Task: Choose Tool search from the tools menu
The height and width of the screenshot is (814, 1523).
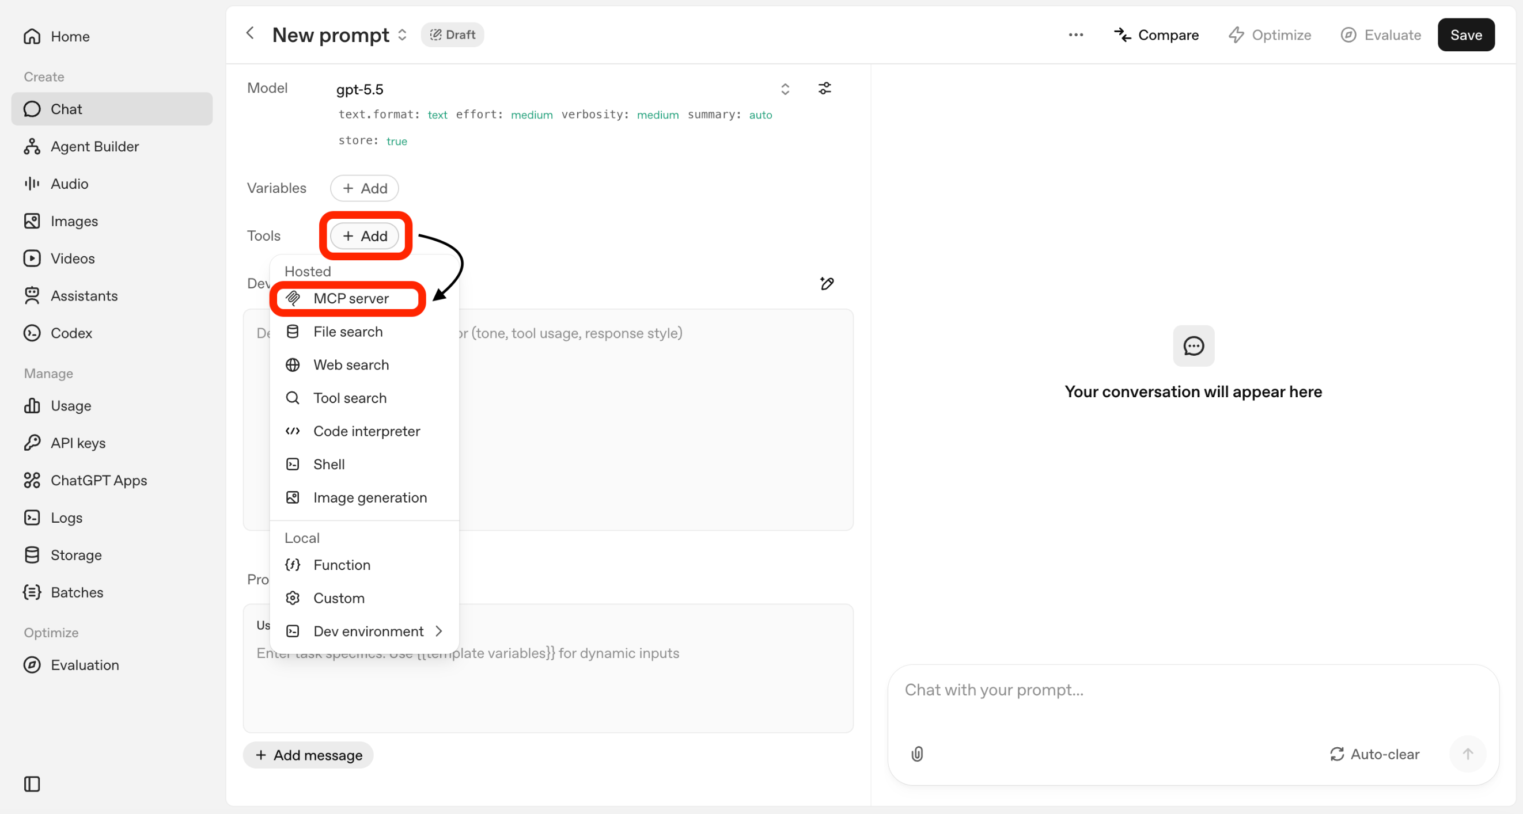Action: click(364, 398)
